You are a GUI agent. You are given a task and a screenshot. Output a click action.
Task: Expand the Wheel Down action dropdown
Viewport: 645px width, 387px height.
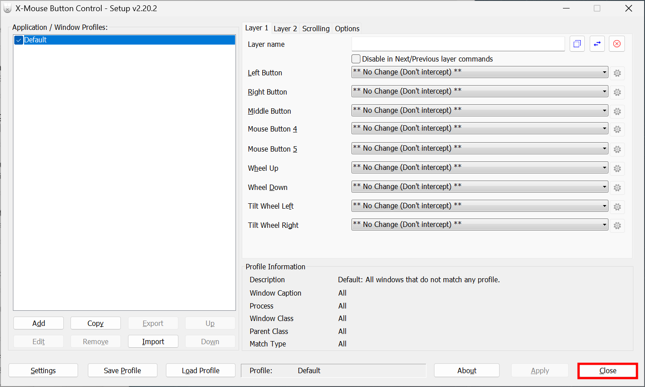pyautogui.click(x=480, y=187)
